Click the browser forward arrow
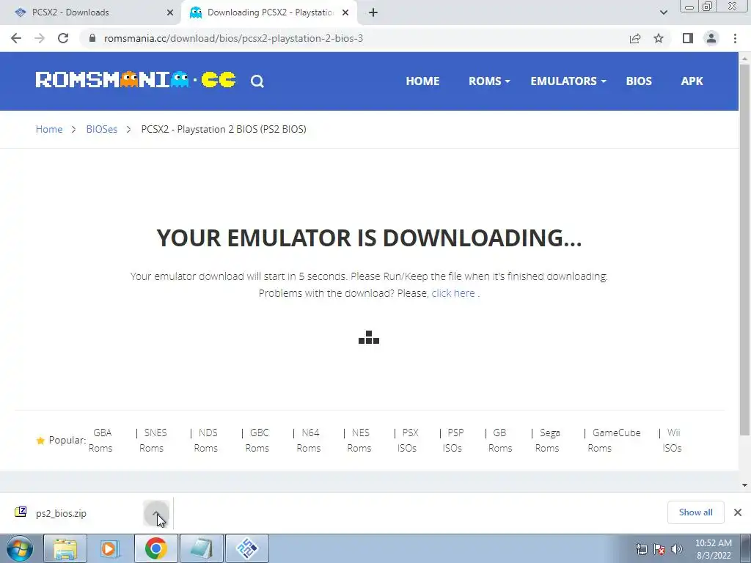751x563 pixels. (40, 38)
